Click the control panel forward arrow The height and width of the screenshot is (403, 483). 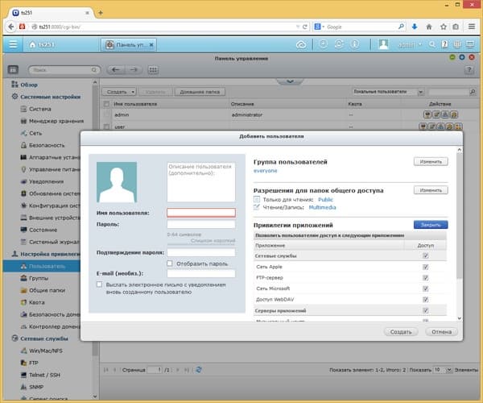point(134,70)
